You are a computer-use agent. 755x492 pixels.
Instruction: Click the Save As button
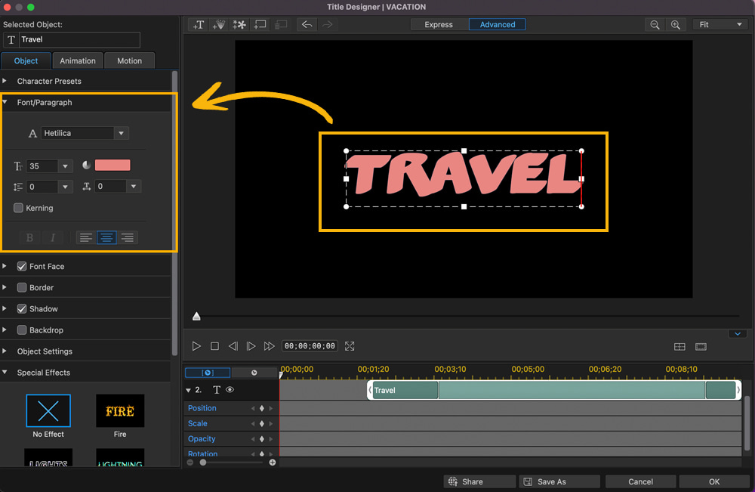pos(559,481)
